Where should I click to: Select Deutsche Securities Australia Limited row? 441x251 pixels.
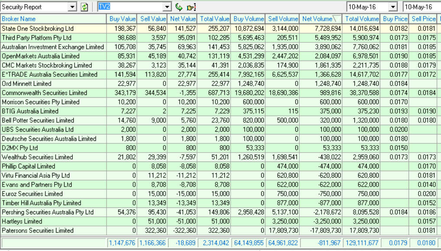click(220, 139)
